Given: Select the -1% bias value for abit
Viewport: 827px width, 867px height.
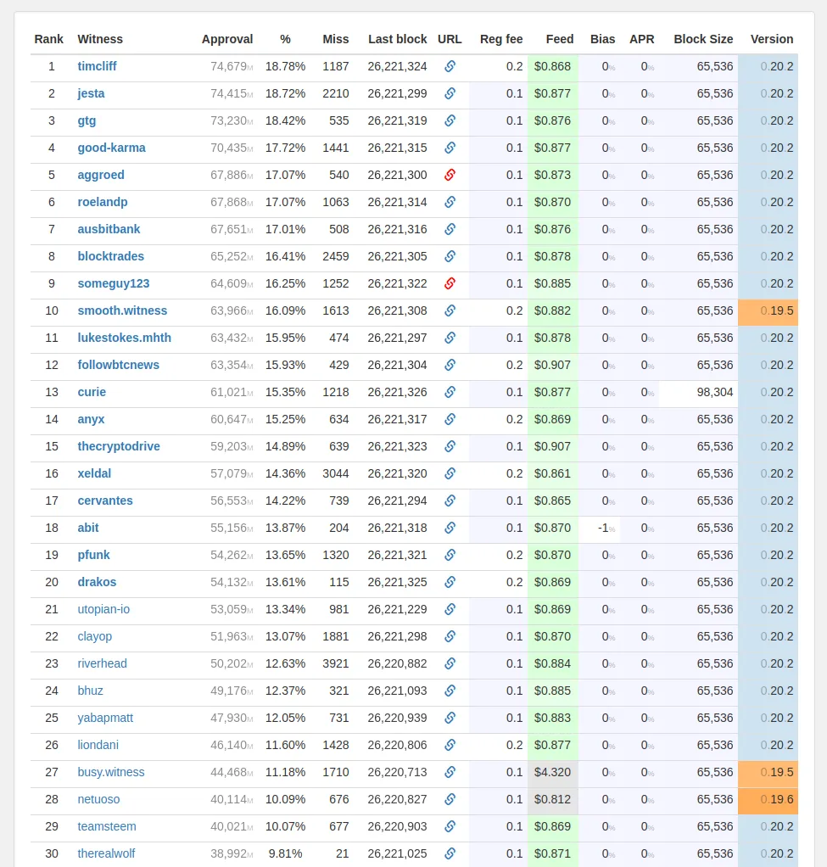Looking at the screenshot, I should click(606, 528).
